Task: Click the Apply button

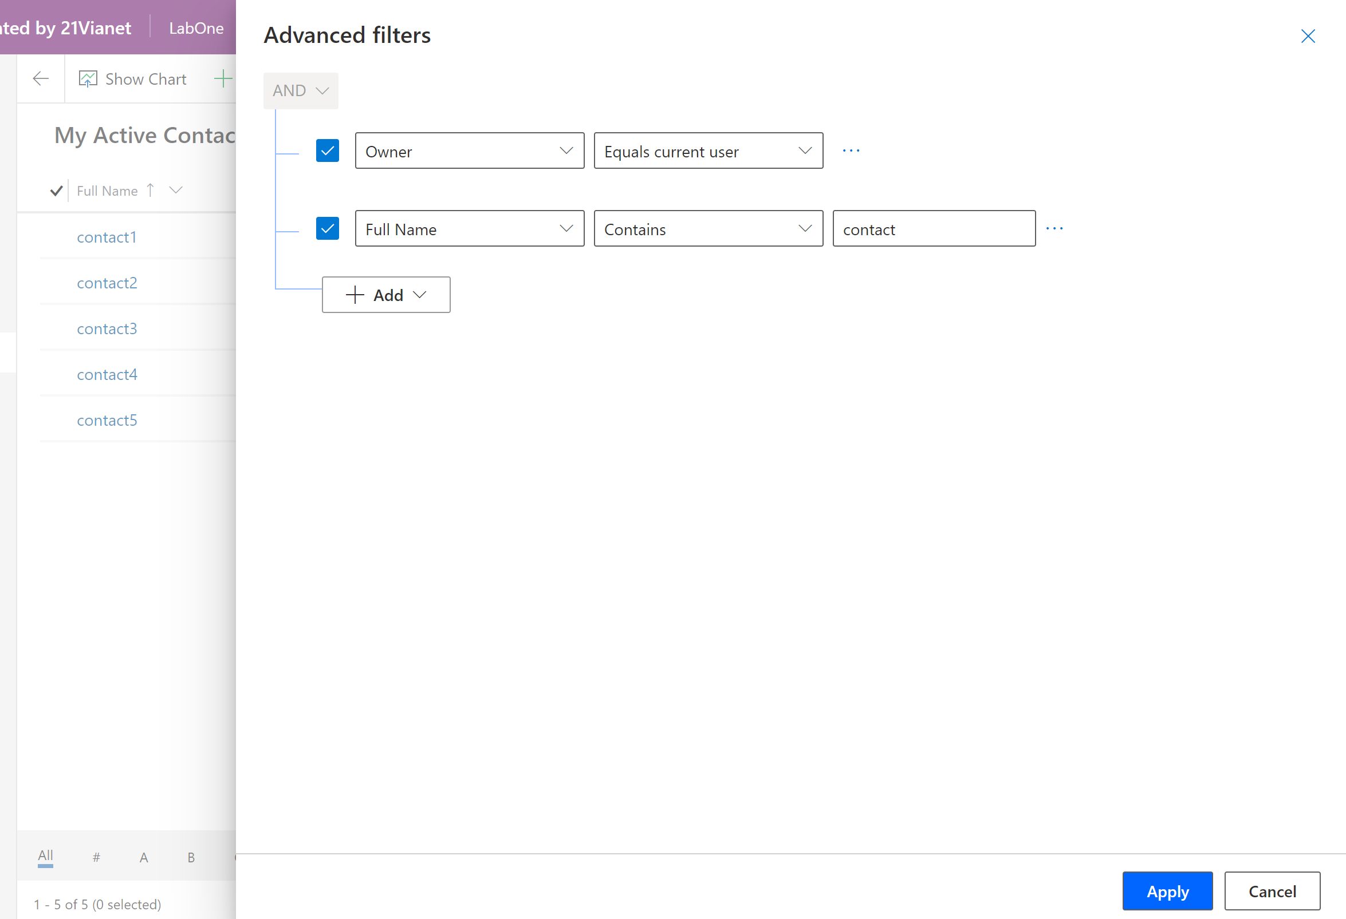Action: [1167, 890]
